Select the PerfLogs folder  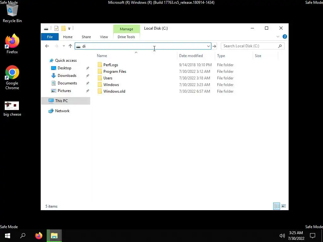111,65
